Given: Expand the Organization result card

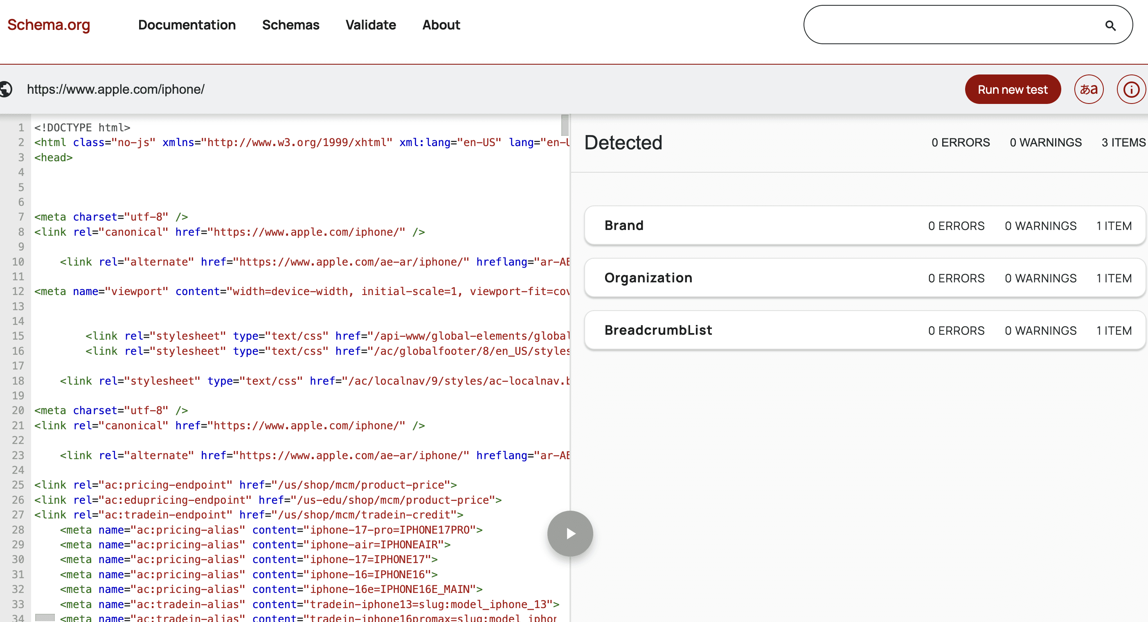Looking at the screenshot, I should (x=648, y=278).
